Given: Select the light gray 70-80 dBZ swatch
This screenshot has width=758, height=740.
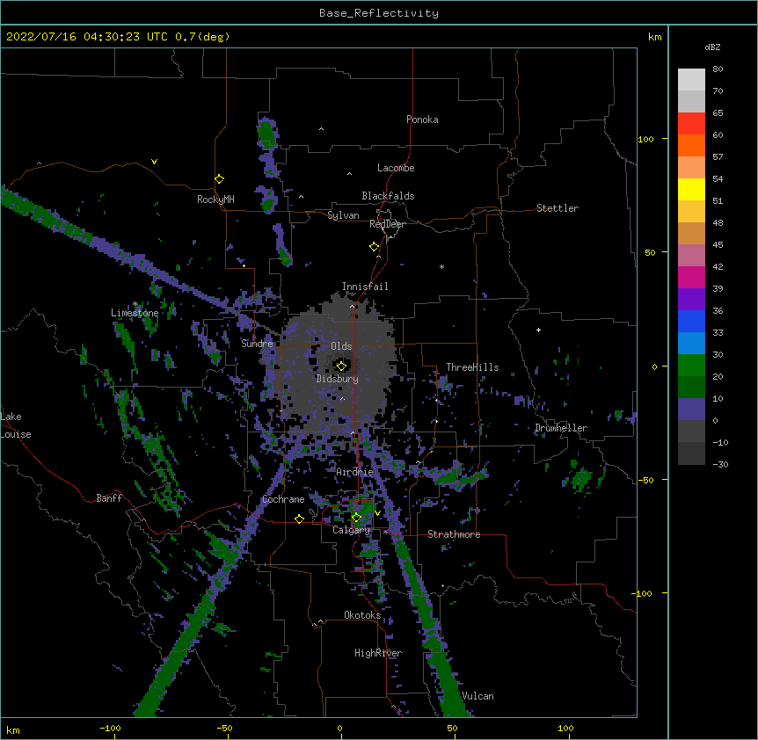Looking at the screenshot, I should click(x=691, y=79).
